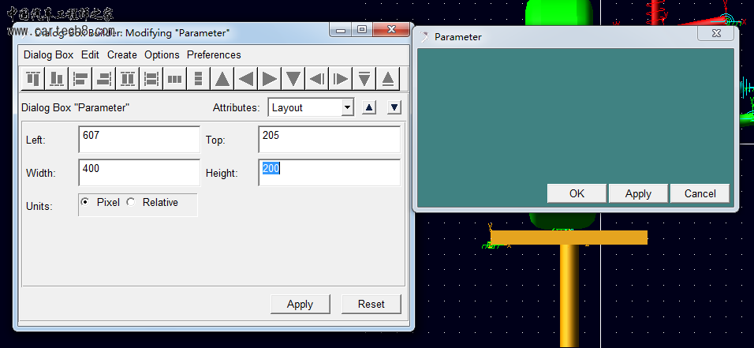Click the Width input field

139,173
